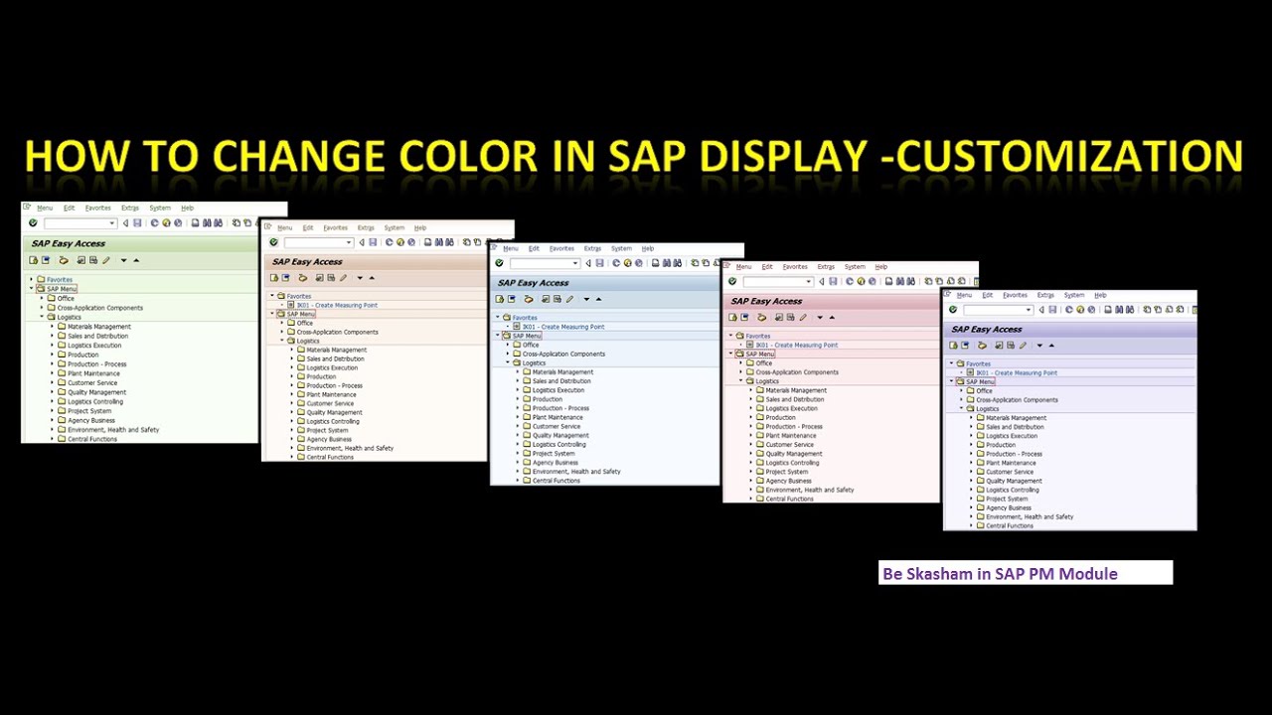Open IK01 Create Measuring Point in blue window
The width and height of the screenshot is (1272, 715).
563,327
